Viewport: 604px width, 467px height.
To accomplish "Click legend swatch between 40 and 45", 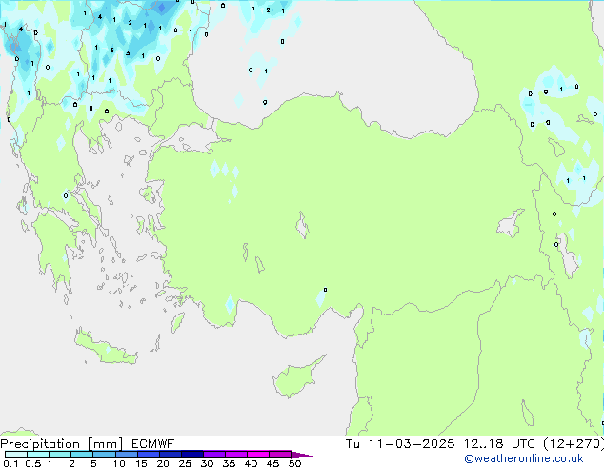I will 258,455.
